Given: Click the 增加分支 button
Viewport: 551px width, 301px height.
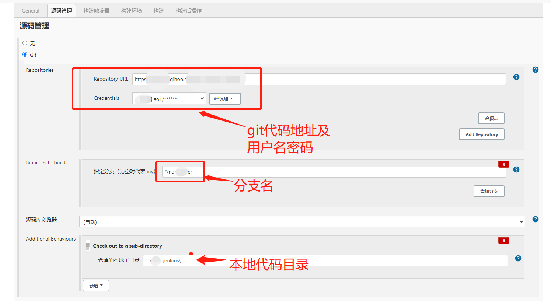Looking at the screenshot, I should tap(489, 191).
